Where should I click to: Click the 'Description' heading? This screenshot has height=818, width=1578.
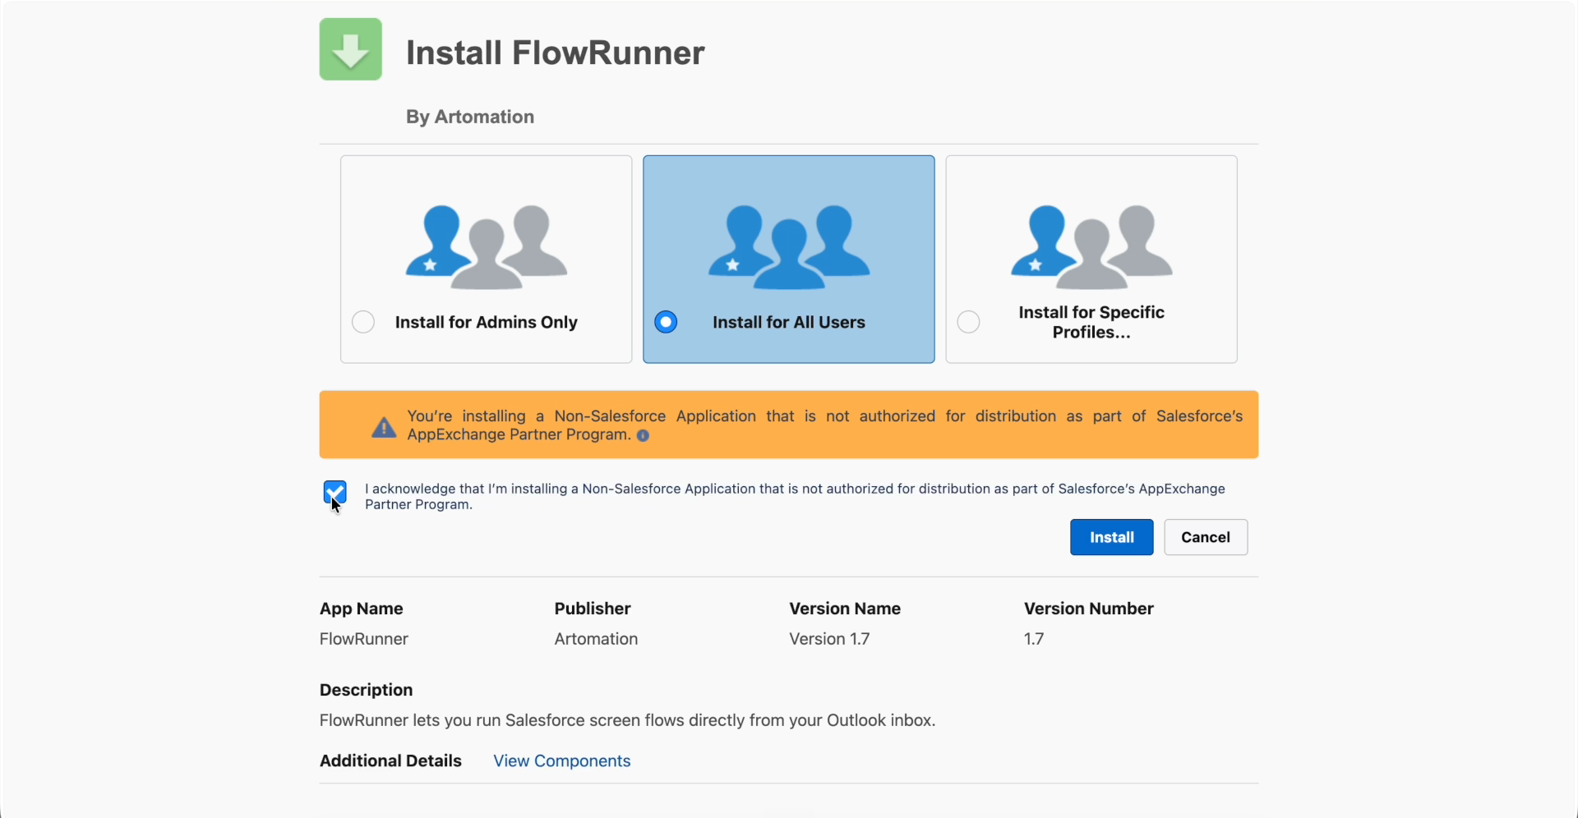click(367, 690)
